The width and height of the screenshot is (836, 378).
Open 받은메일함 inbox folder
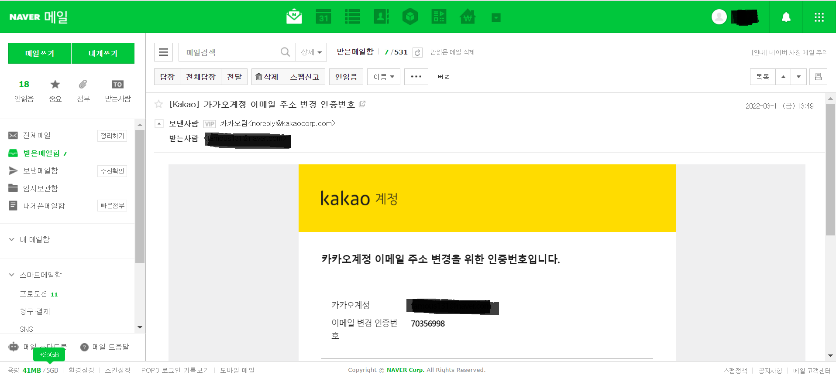tap(41, 153)
